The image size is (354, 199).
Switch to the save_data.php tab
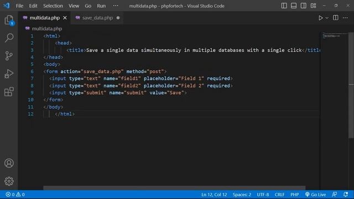[x=97, y=18]
